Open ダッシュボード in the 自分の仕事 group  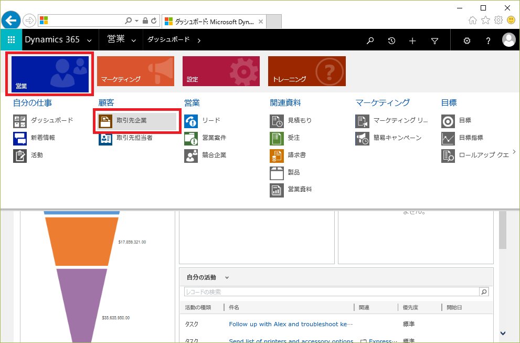[43, 120]
